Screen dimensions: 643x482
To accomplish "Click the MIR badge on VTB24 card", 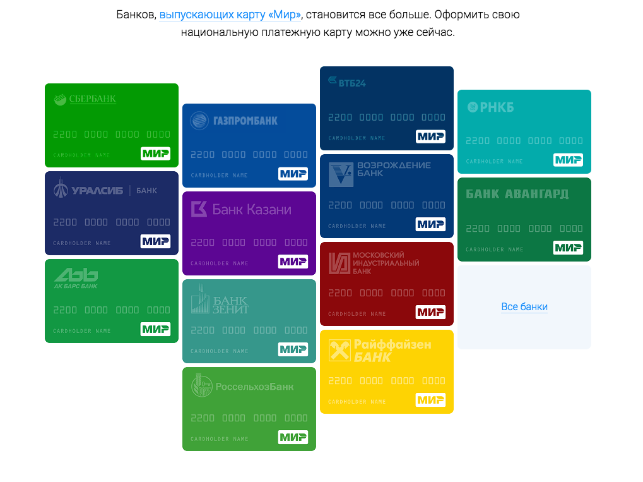I will (430, 136).
